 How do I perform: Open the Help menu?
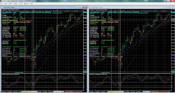click(x=32, y=4)
